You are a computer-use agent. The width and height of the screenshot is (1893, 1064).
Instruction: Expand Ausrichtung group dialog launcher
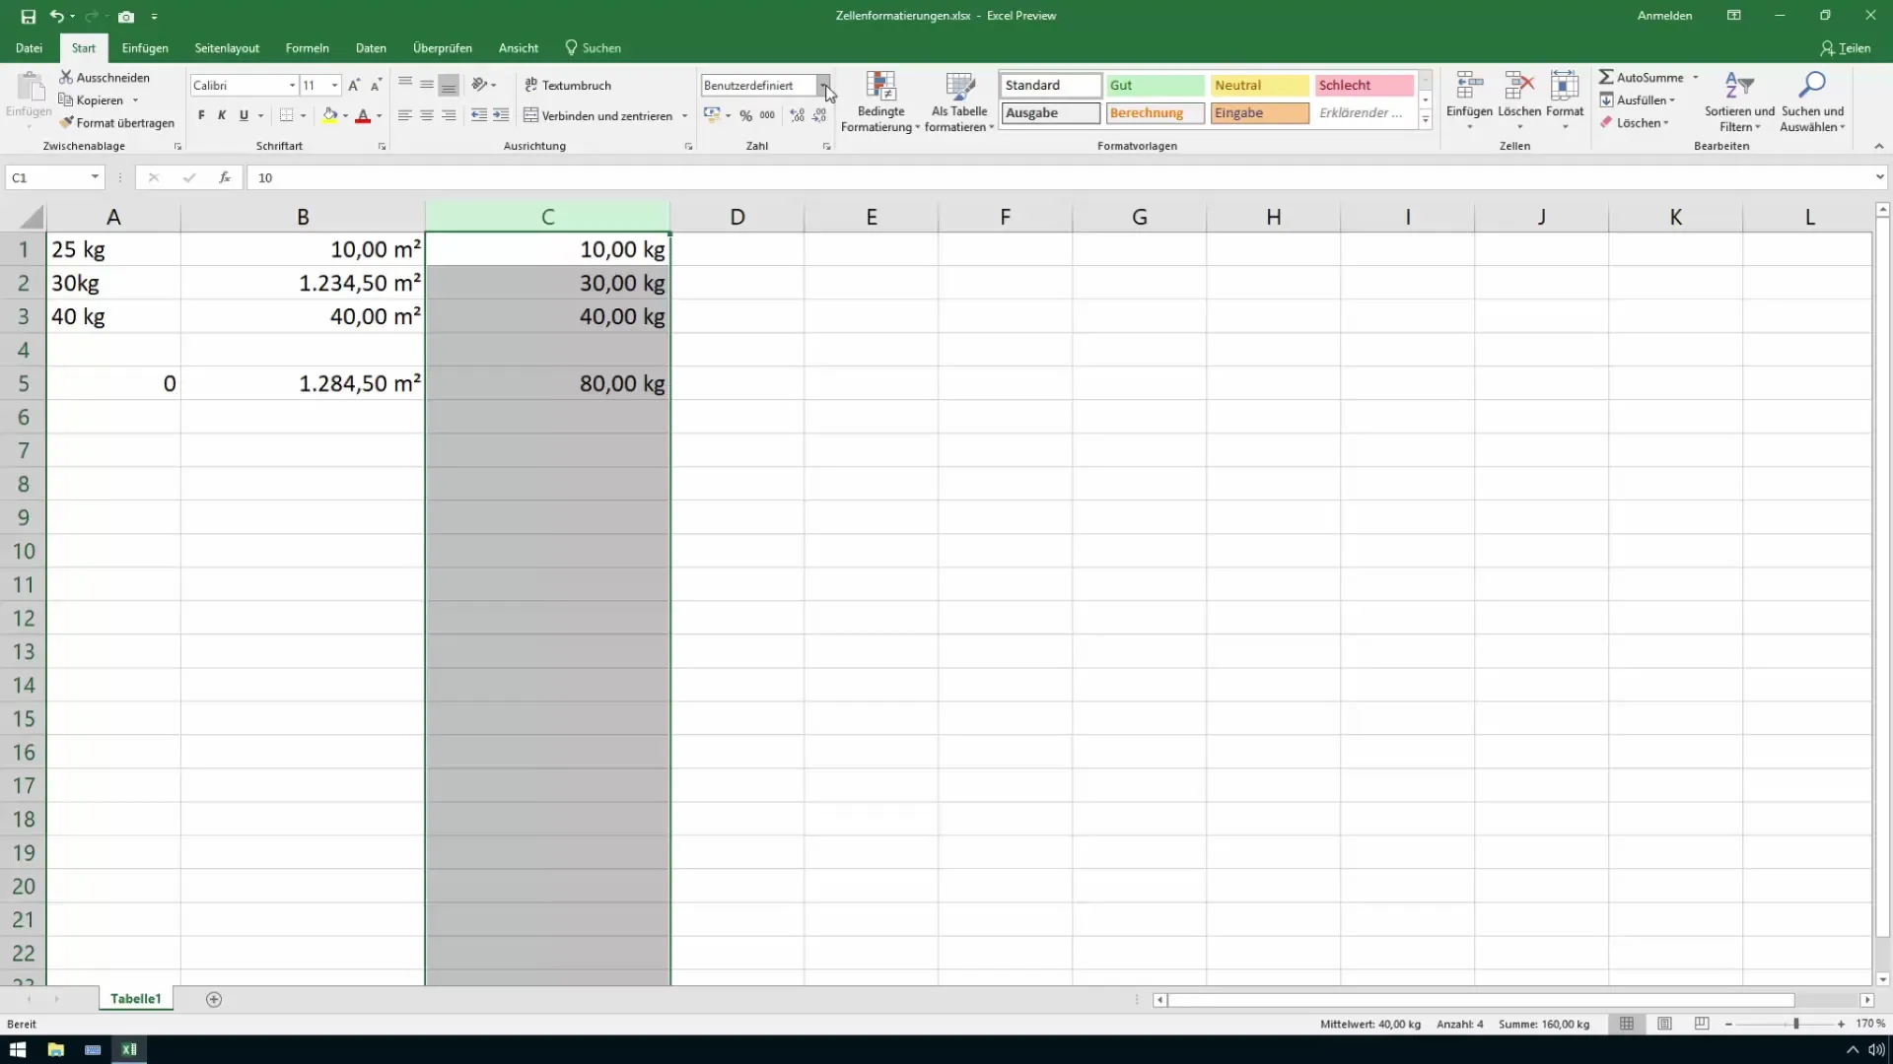(x=689, y=146)
